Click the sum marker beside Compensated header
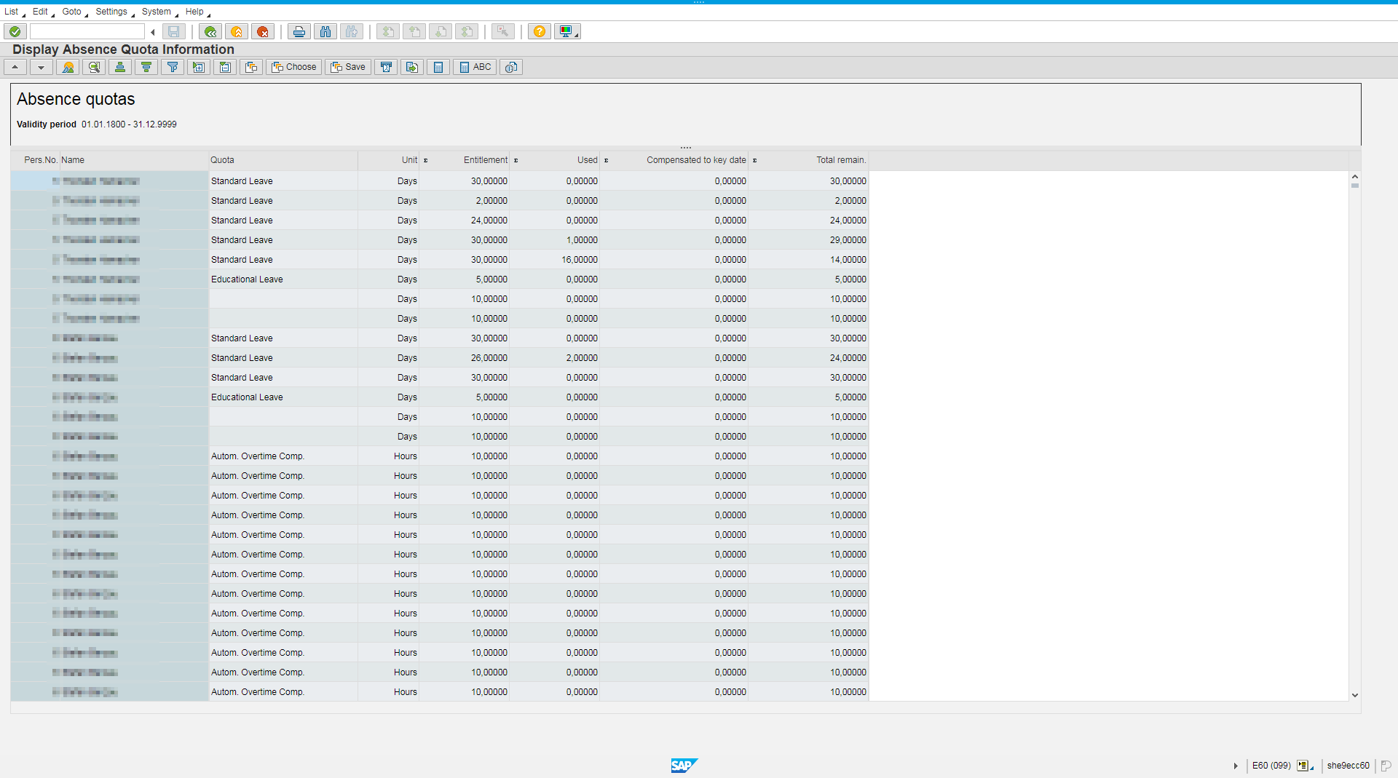 [755, 160]
